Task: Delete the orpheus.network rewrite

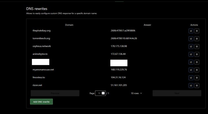Action: pos(197,47)
